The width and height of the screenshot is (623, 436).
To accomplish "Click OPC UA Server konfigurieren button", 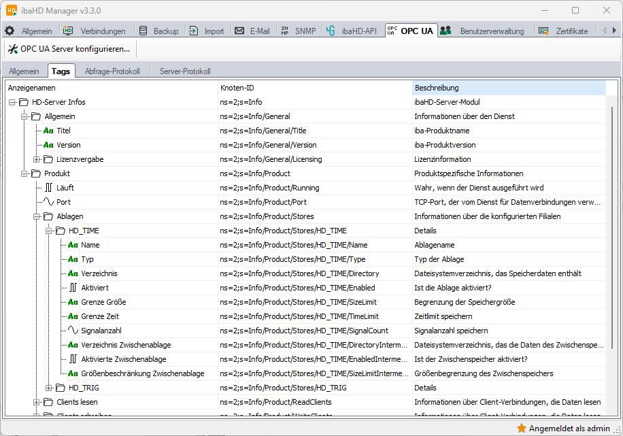I will point(69,49).
